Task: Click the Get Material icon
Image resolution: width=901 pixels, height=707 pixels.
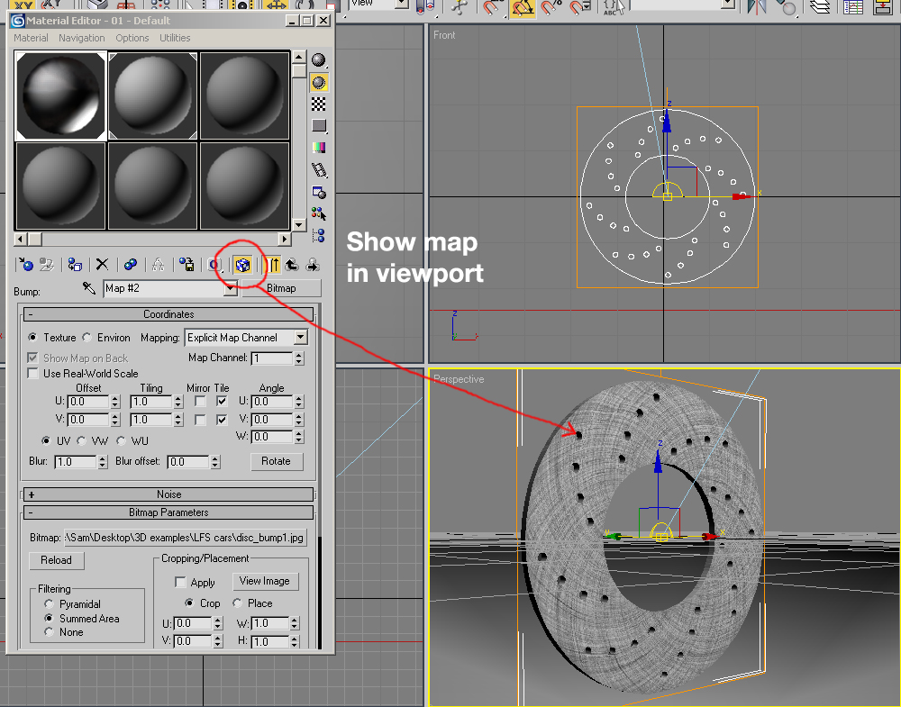Action: (25, 264)
